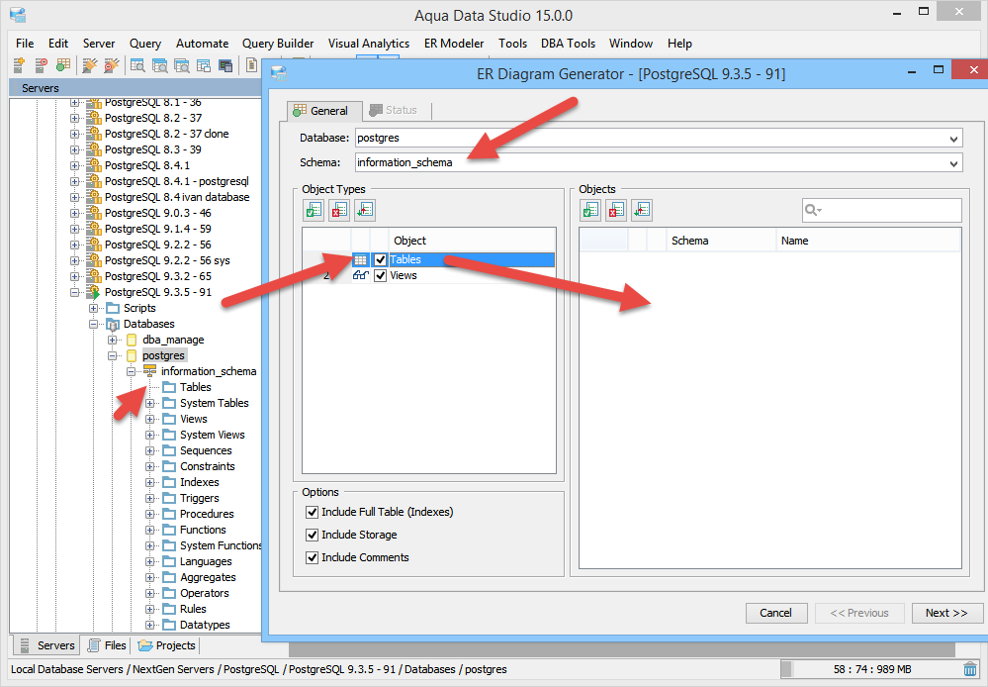Image resolution: width=988 pixels, height=687 pixels.
Task: Click the table-with-green-dot toolbar icon
Action: click(62, 65)
